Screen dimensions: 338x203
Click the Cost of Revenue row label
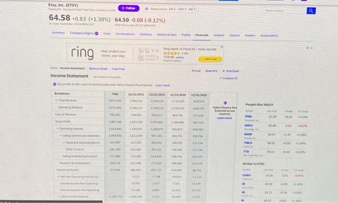coord(66,114)
